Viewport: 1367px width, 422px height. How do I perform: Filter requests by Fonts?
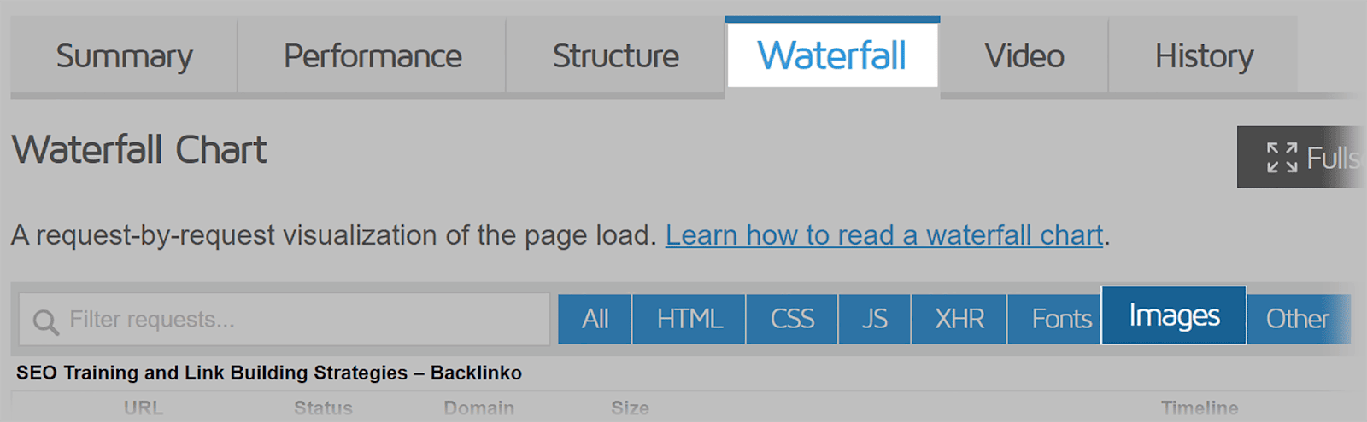coord(1060,320)
